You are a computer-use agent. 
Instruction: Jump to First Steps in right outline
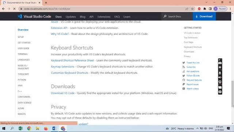[189, 42]
